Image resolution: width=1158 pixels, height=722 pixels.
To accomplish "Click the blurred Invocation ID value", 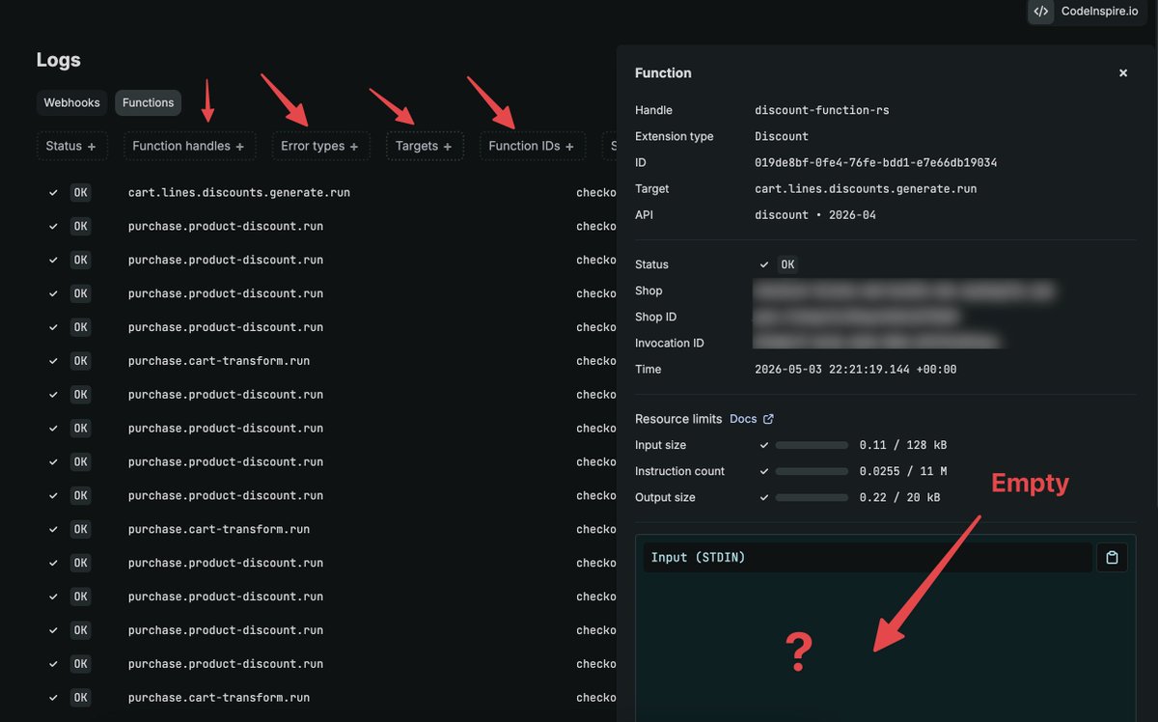I will 877,343.
